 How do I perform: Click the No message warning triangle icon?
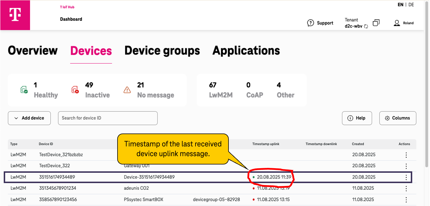pos(127,89)
